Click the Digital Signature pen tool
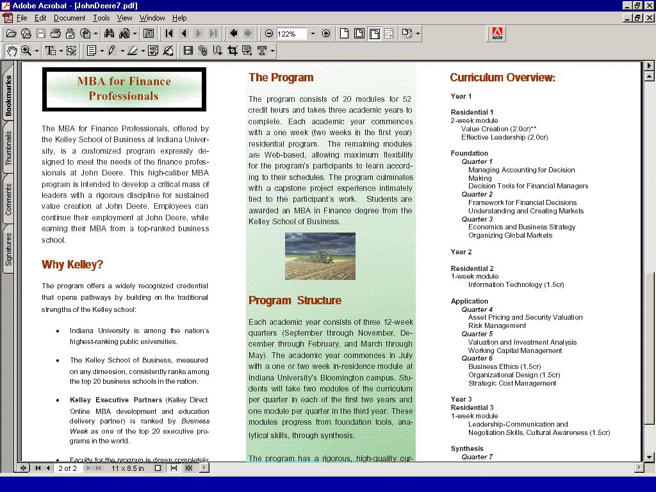This screenshot has height=492, width=656. point(168,51)
